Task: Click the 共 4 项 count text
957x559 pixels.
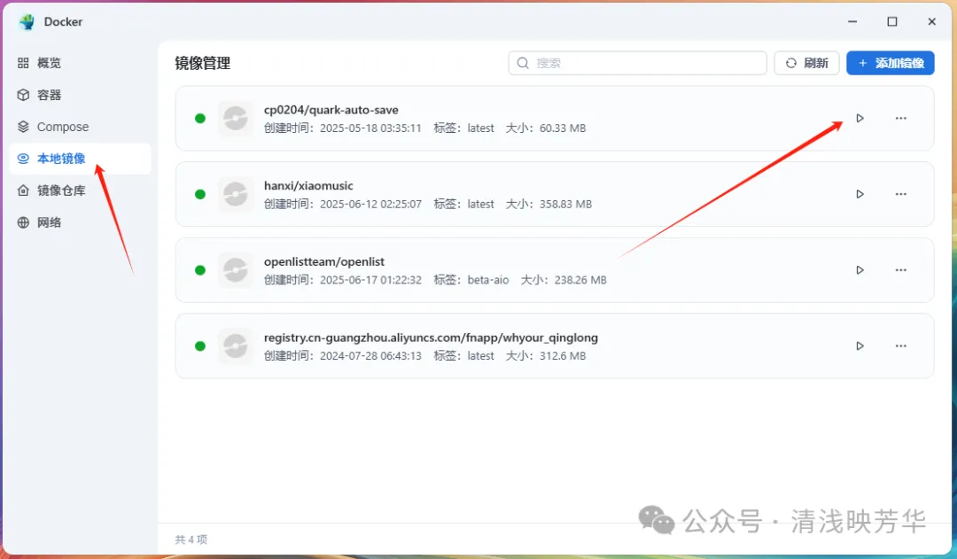Action: 191,540
